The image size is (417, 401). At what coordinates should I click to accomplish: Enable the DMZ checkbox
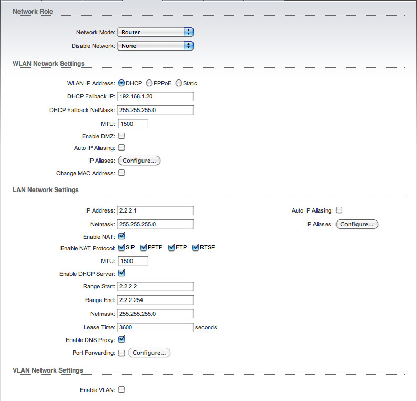pos(121,136)
